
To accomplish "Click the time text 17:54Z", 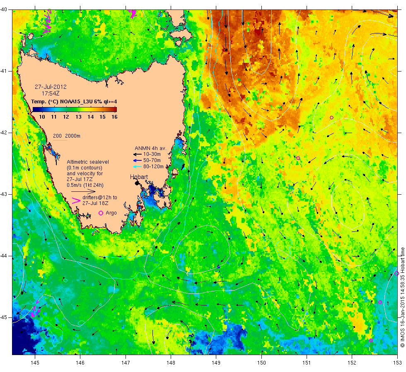I will [x=51, y=93].
